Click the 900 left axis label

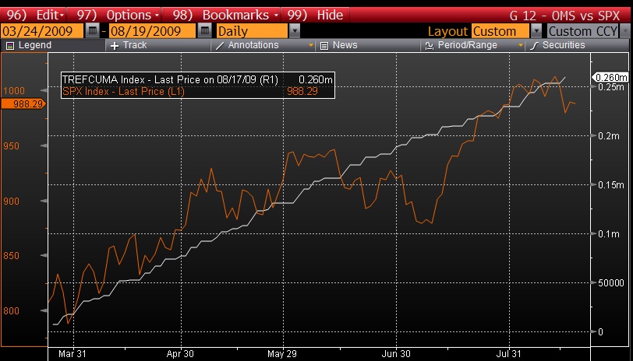point(11,201)
